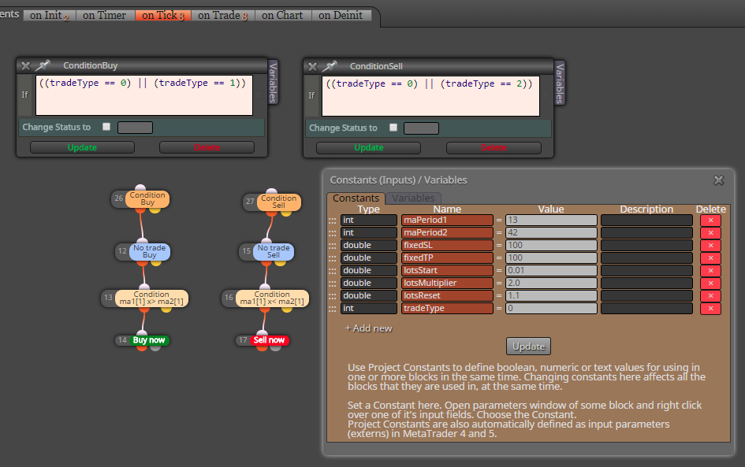Pin the ConditionBuy block panel
The height and width of the screenshot is (467, 745).
[x=43, y=65]
